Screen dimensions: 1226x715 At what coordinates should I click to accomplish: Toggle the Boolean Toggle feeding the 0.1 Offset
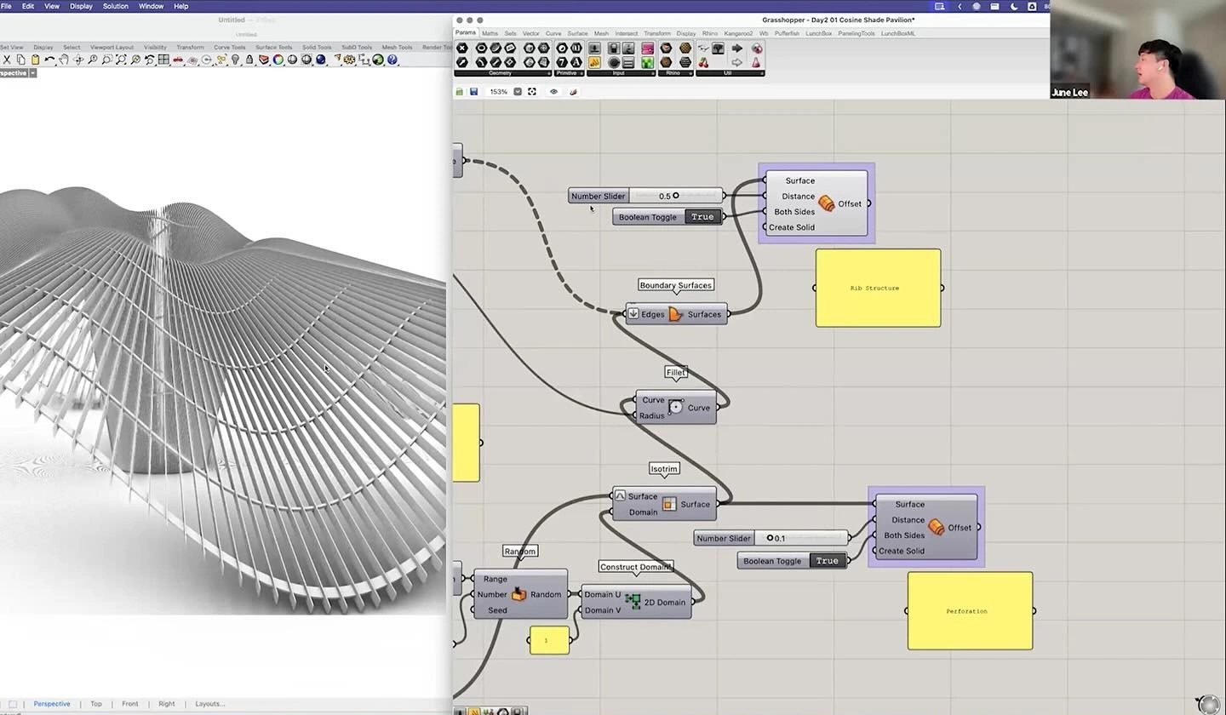(x=825, y=560)
